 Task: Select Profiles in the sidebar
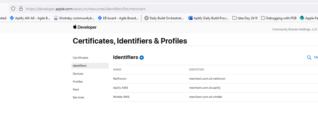click(x=78, y=82)
